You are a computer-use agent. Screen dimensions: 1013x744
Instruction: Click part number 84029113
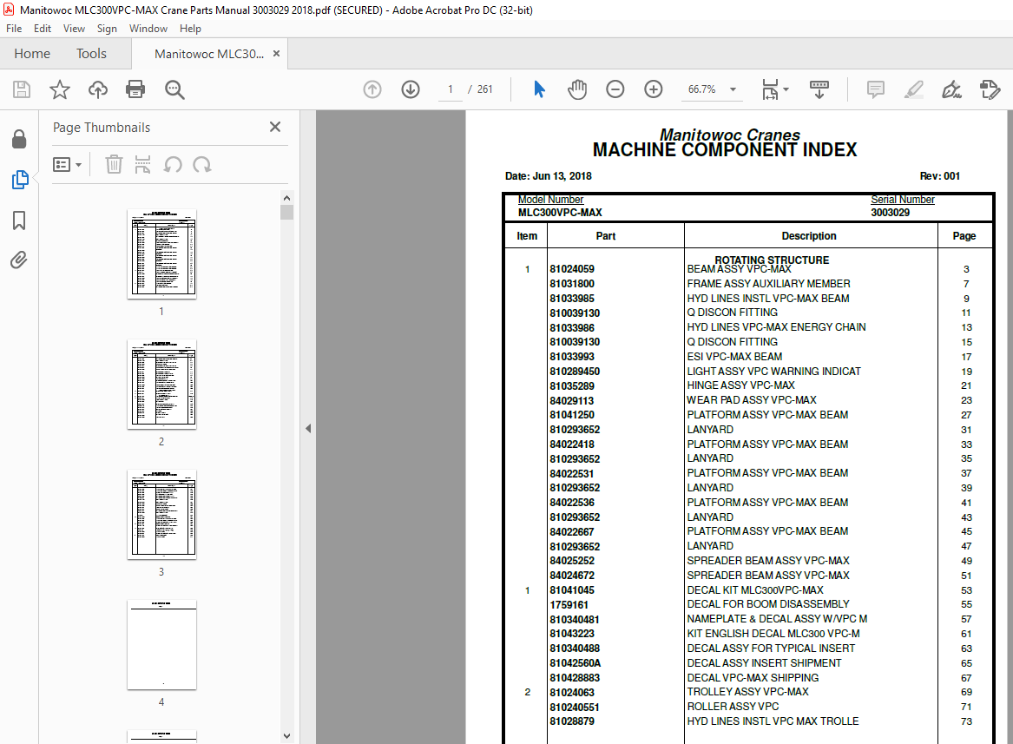click(x=572, y=401)
